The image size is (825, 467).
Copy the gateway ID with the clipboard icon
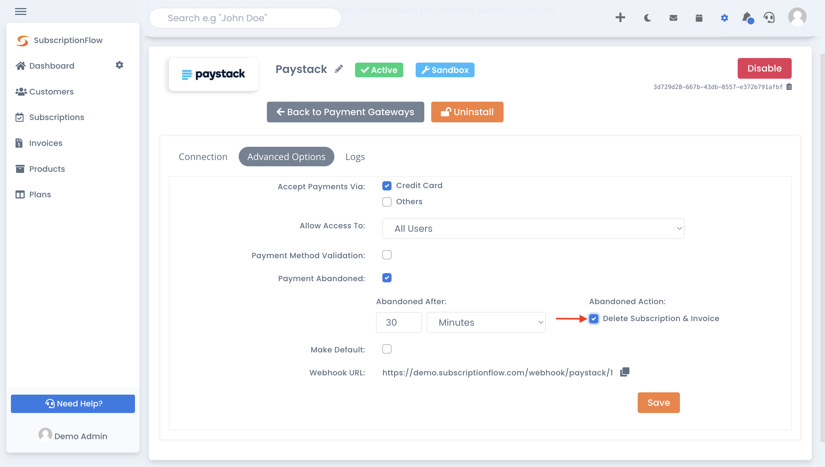coord(789,87)
